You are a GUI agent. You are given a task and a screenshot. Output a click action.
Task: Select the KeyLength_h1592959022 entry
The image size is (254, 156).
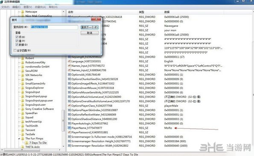tap(86, 57)
